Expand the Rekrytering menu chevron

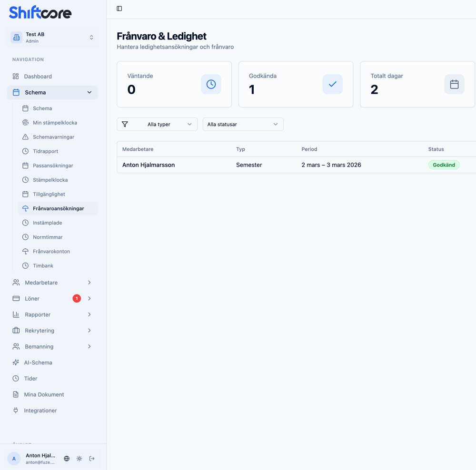(89, 331)
